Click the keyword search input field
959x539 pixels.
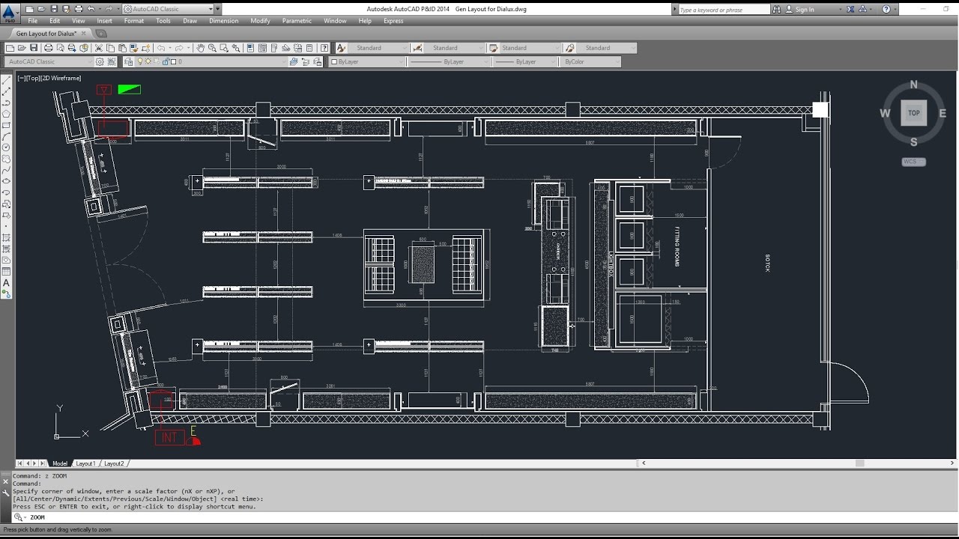click(x=723, y=10)
